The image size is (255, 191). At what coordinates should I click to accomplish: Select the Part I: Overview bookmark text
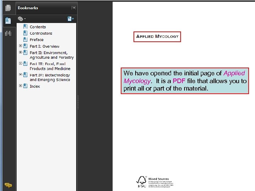tap(45, 46)
